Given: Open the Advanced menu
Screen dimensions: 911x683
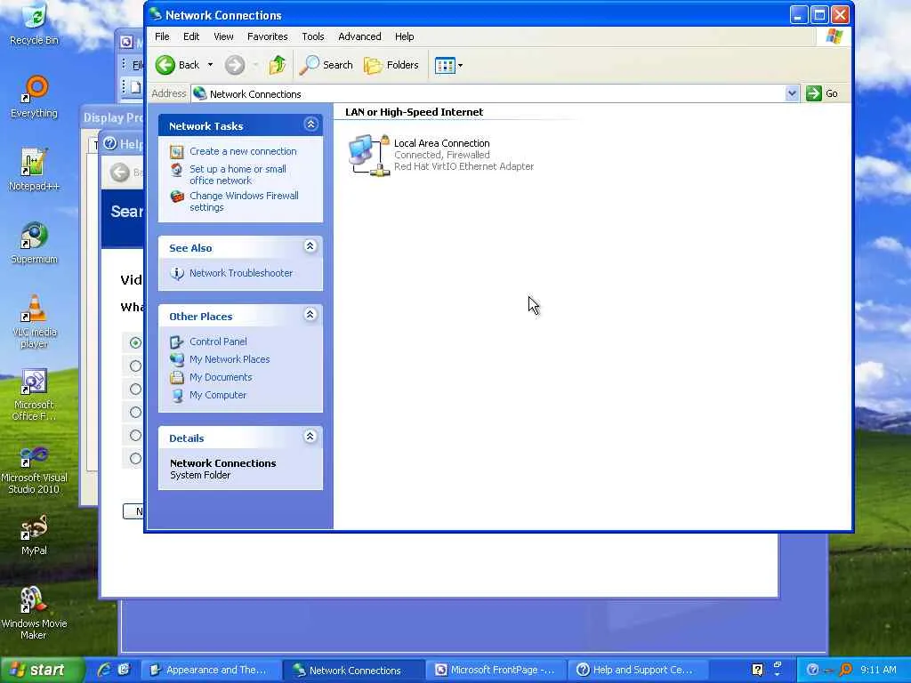Looking at the screenshot, I should pyautogui.click(x=359, y=36).
